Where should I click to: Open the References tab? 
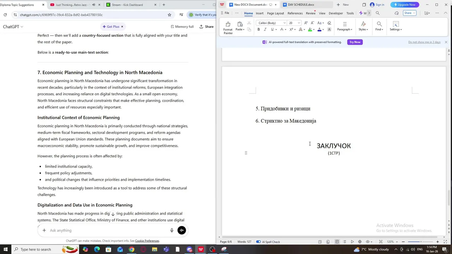click(295, 13)
